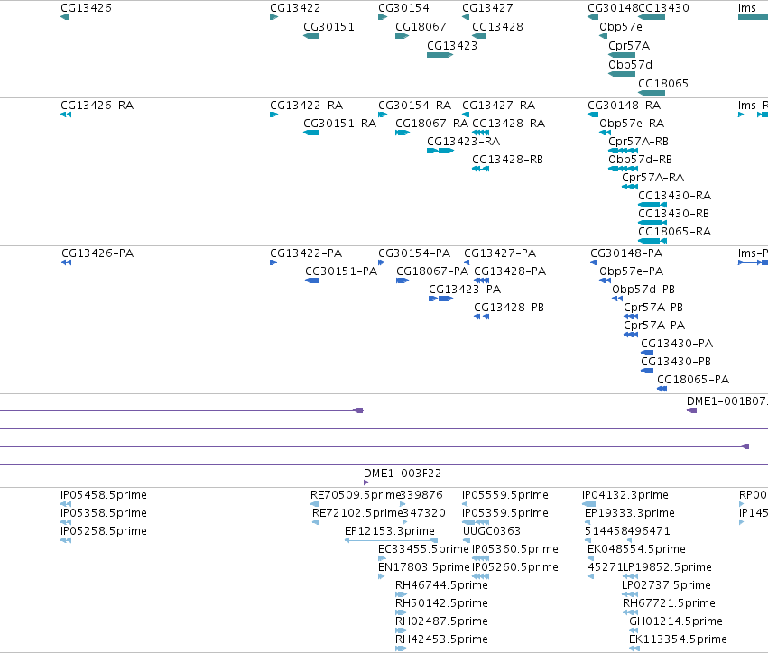
Task: Select EST label RH42453.5prime
Action: tap(441, 639)
